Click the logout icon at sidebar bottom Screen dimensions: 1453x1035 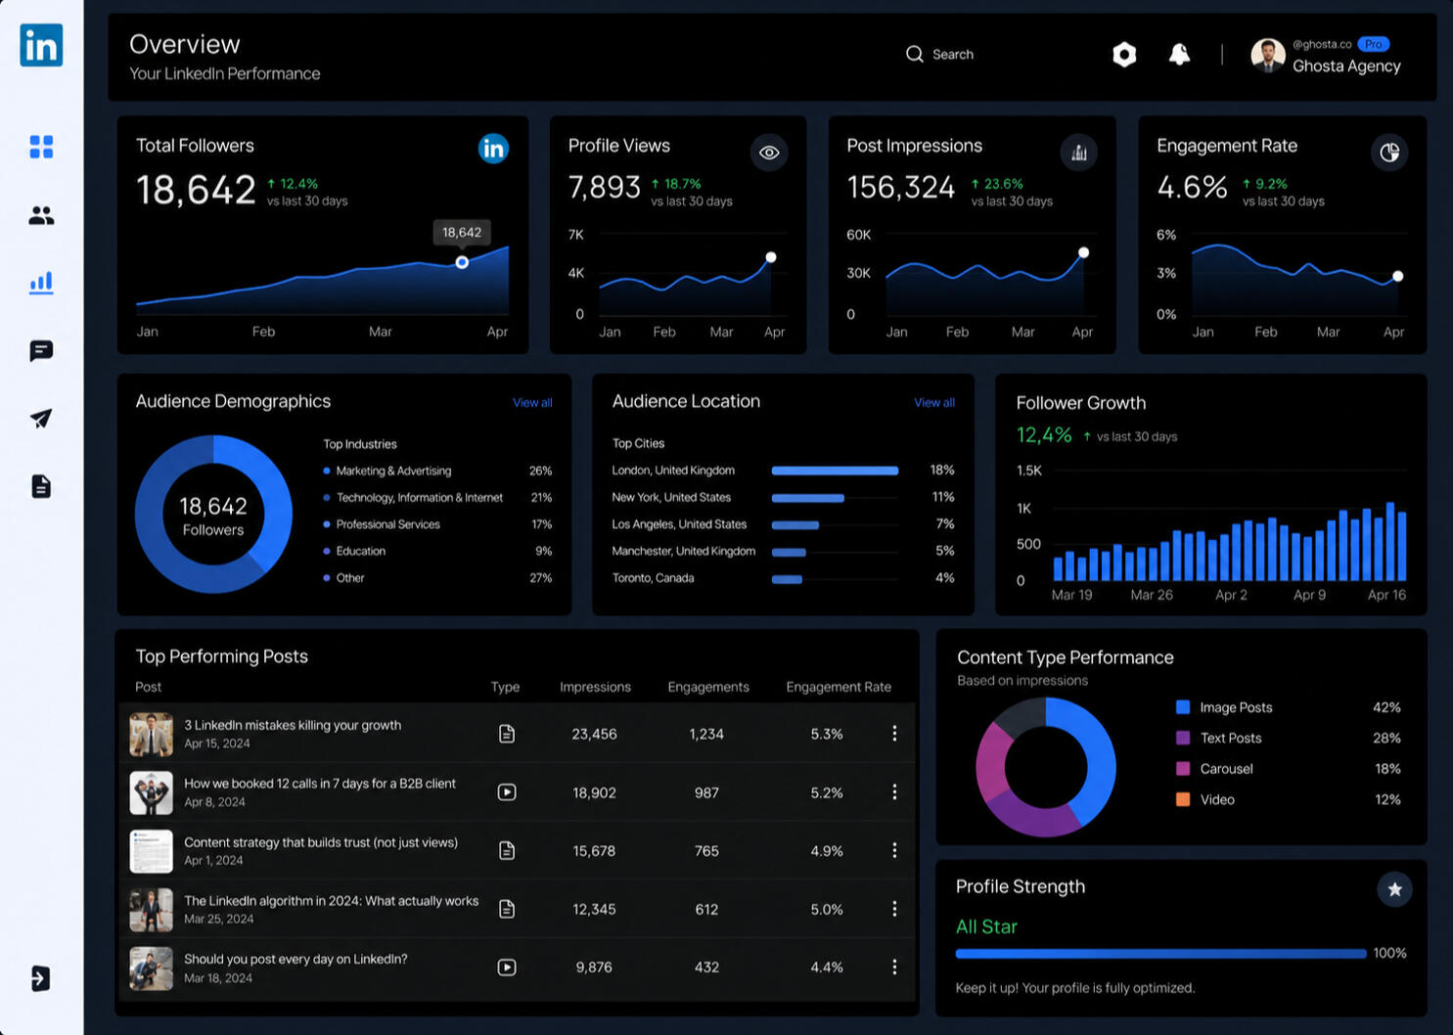pos(41,978)
